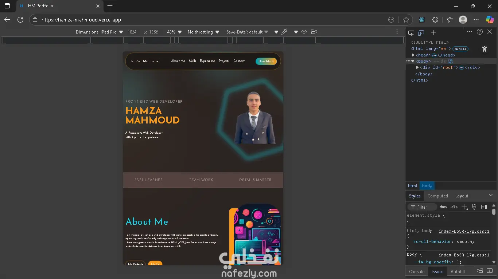Reload the page with the refresh icon
498x279 pixels.
point(20,20)
